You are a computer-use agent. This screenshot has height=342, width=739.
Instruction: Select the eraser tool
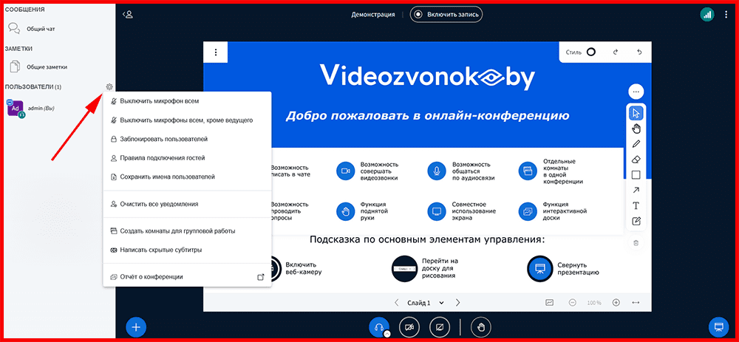tap(636, 160)
